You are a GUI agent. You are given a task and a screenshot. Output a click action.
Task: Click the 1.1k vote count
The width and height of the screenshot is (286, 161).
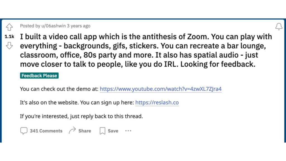click(x=9, y=36)
